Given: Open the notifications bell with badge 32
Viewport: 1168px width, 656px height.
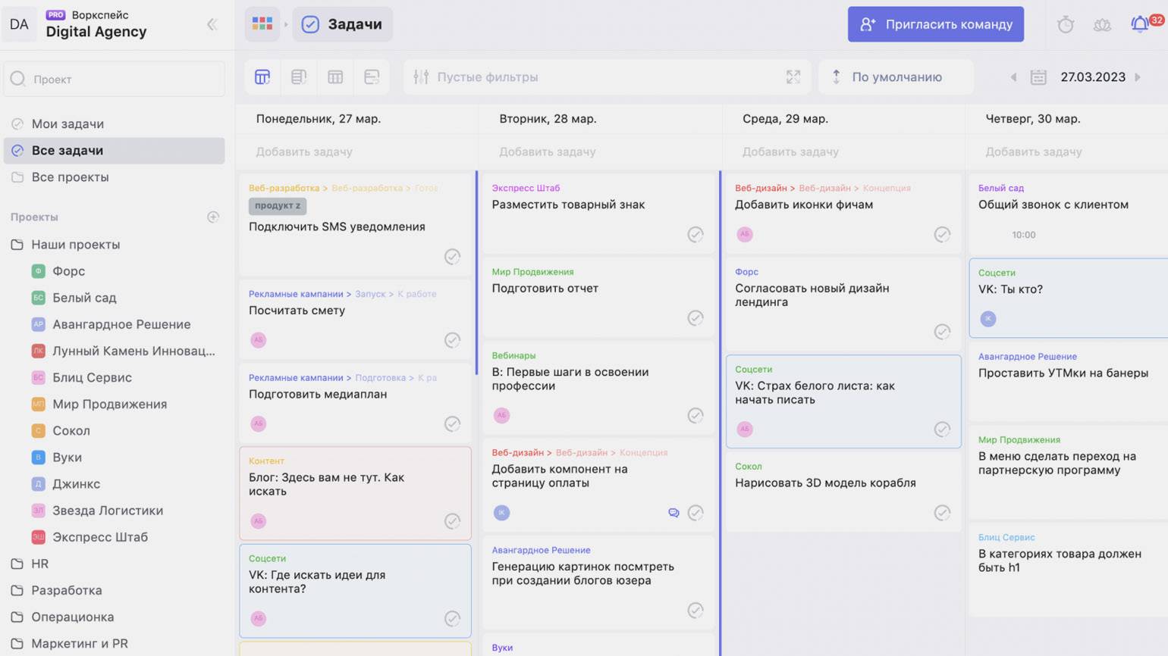Looking at the screenshot, I should point(1139,24).
